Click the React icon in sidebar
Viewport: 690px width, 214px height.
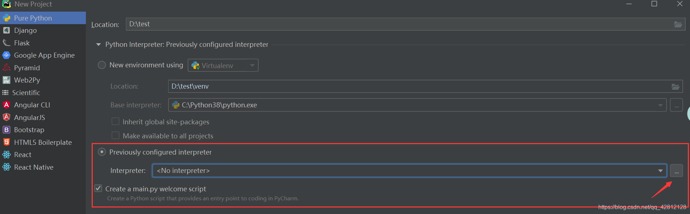pyautogui.click(x=6, y=155)
